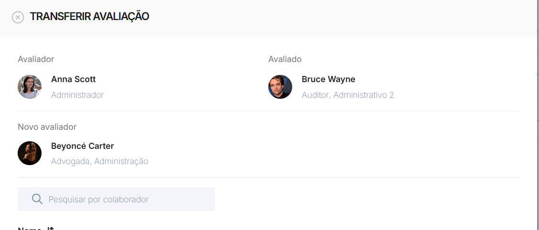539x230 pixels.
Task: Toggle the Nome column sort arrows
Action: coord(51,229)
